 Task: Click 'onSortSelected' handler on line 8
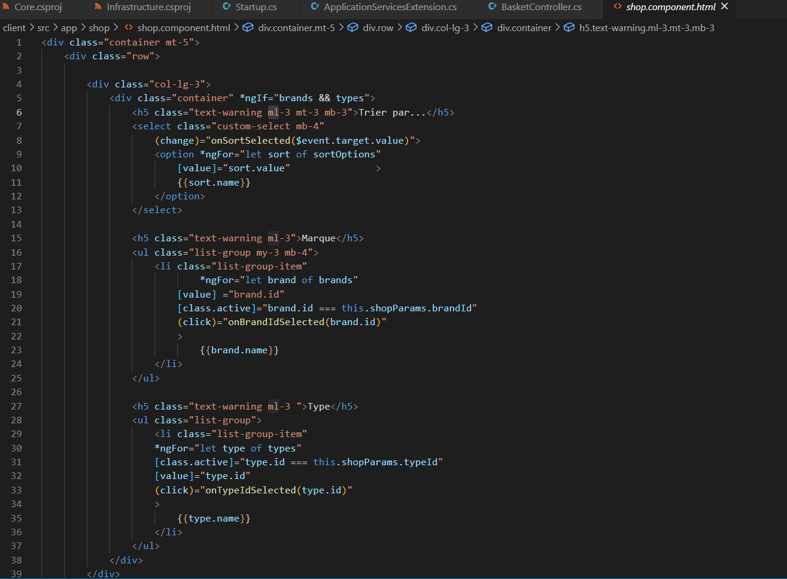point(251,140)
